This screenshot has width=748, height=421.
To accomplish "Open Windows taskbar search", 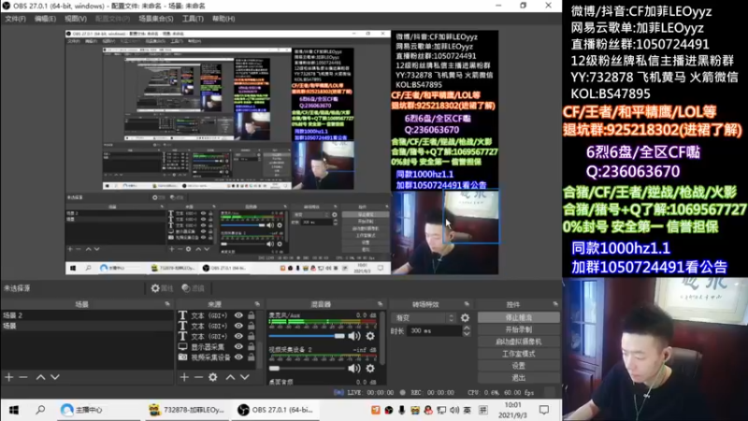I will click(40, 410).
